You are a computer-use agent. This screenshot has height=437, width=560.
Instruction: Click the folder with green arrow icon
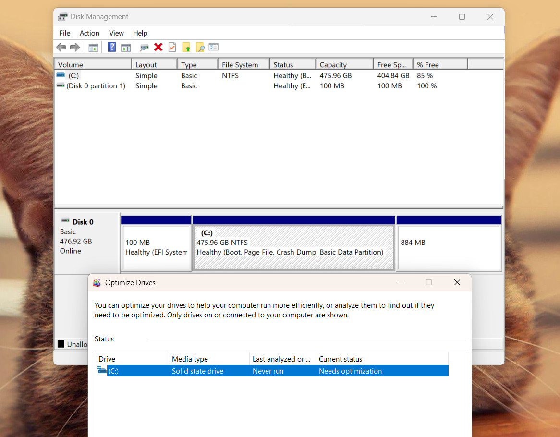(186, 47)
